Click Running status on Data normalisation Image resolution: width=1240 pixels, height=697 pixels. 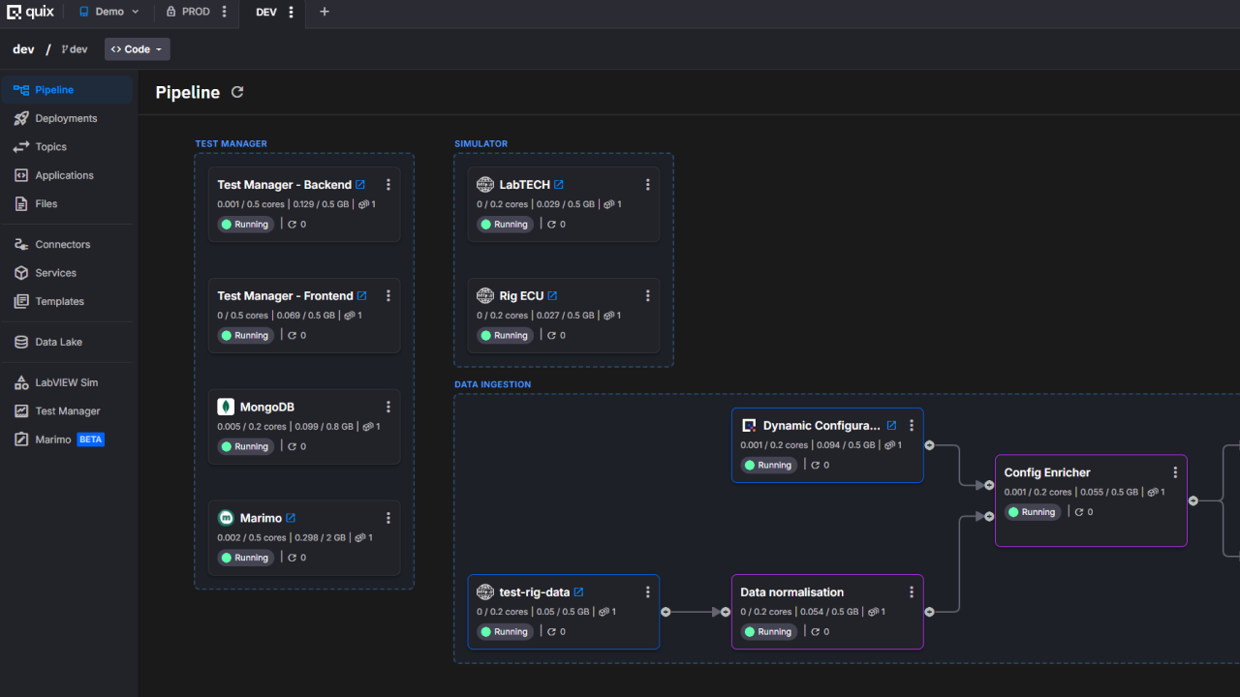click(766, 632)
